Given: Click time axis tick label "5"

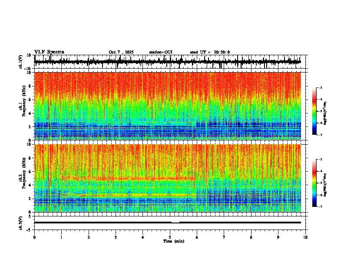Looking at the screenshot, I should tap(170, 237).
